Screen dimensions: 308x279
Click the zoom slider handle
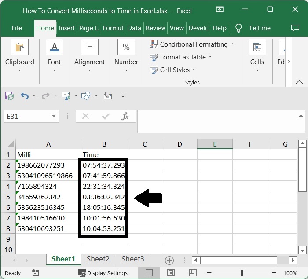tap(242, 273)
